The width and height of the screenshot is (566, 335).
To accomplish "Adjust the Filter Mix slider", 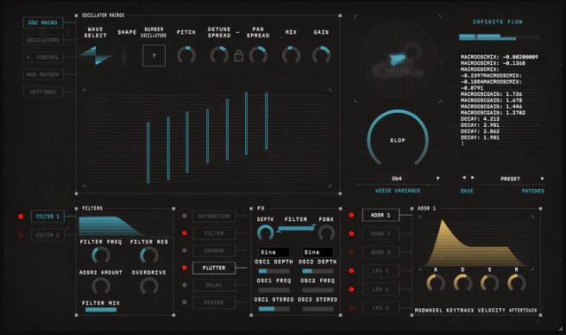I will pos(101,310).
